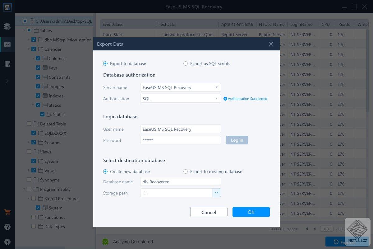373x249 pixels.
Task: Click the database icon beside C:\Users path
Action: click(x=32, y=21)
